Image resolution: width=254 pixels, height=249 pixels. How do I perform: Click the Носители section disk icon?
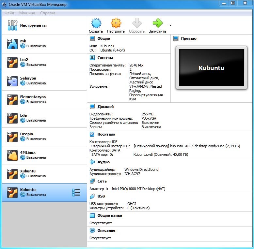92,134
